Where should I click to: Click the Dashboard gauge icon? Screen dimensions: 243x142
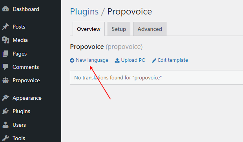point(5,9)
